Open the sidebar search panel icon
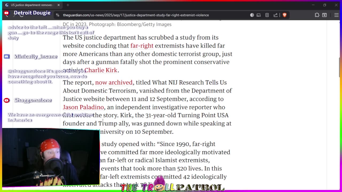Viewport: 342px width, 192px height. pos(324,15)
